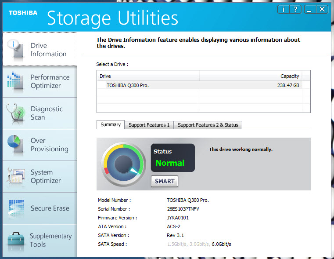Click the greyed 1.5Gbit/s speed text
Viewport: 334px width, 259px height.
(x=177, y=244)
